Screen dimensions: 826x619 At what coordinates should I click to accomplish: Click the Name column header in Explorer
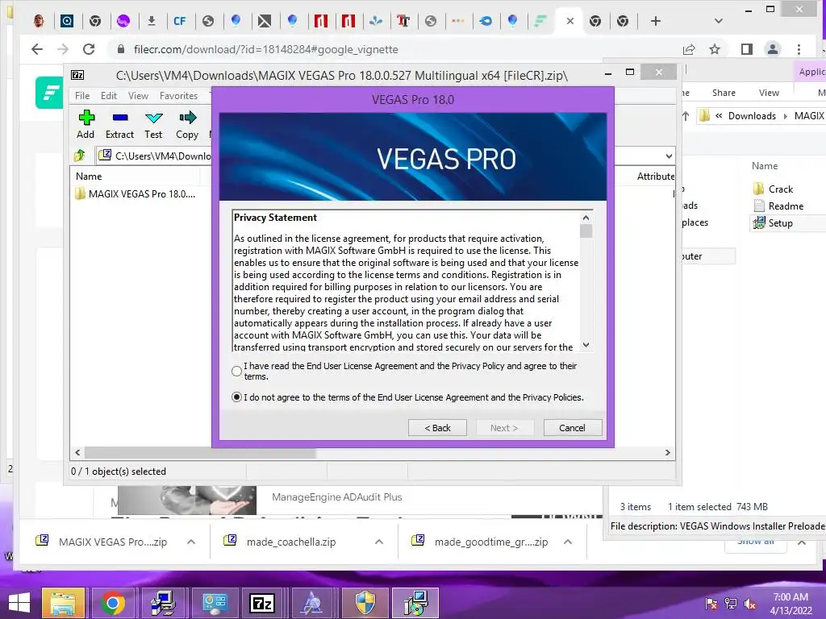coord(765,166)
